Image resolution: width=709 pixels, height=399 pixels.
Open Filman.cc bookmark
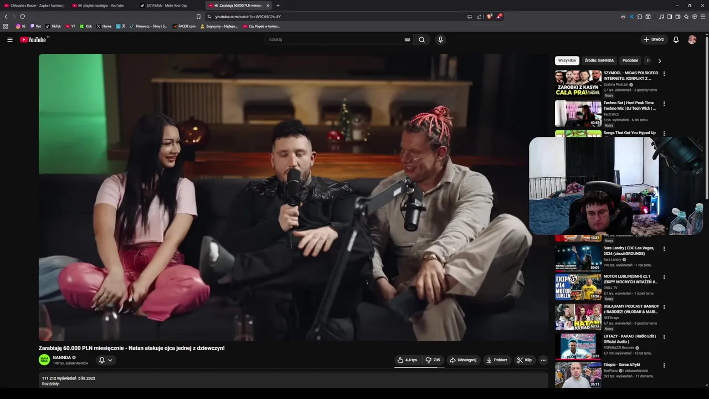(x=148, y=26)
